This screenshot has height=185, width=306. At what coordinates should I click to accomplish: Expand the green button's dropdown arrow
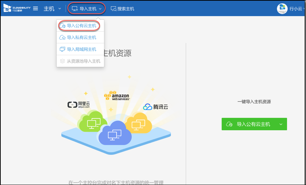click(281, 124)
